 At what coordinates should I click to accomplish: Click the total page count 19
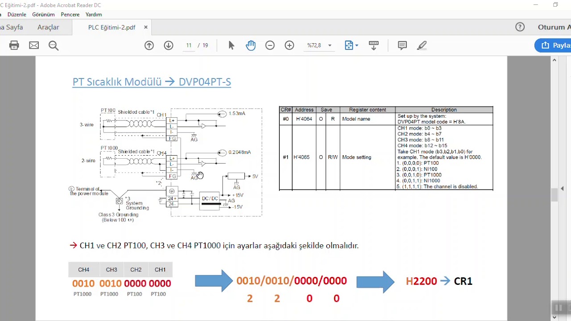click(205, 45)
